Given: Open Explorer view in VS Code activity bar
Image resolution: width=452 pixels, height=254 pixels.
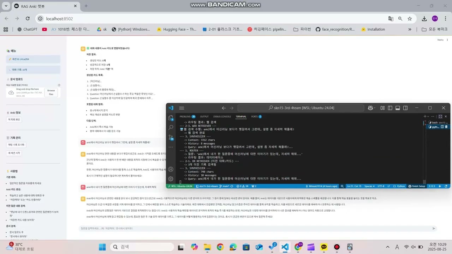Looking at the screenshot, I should 171,118.
